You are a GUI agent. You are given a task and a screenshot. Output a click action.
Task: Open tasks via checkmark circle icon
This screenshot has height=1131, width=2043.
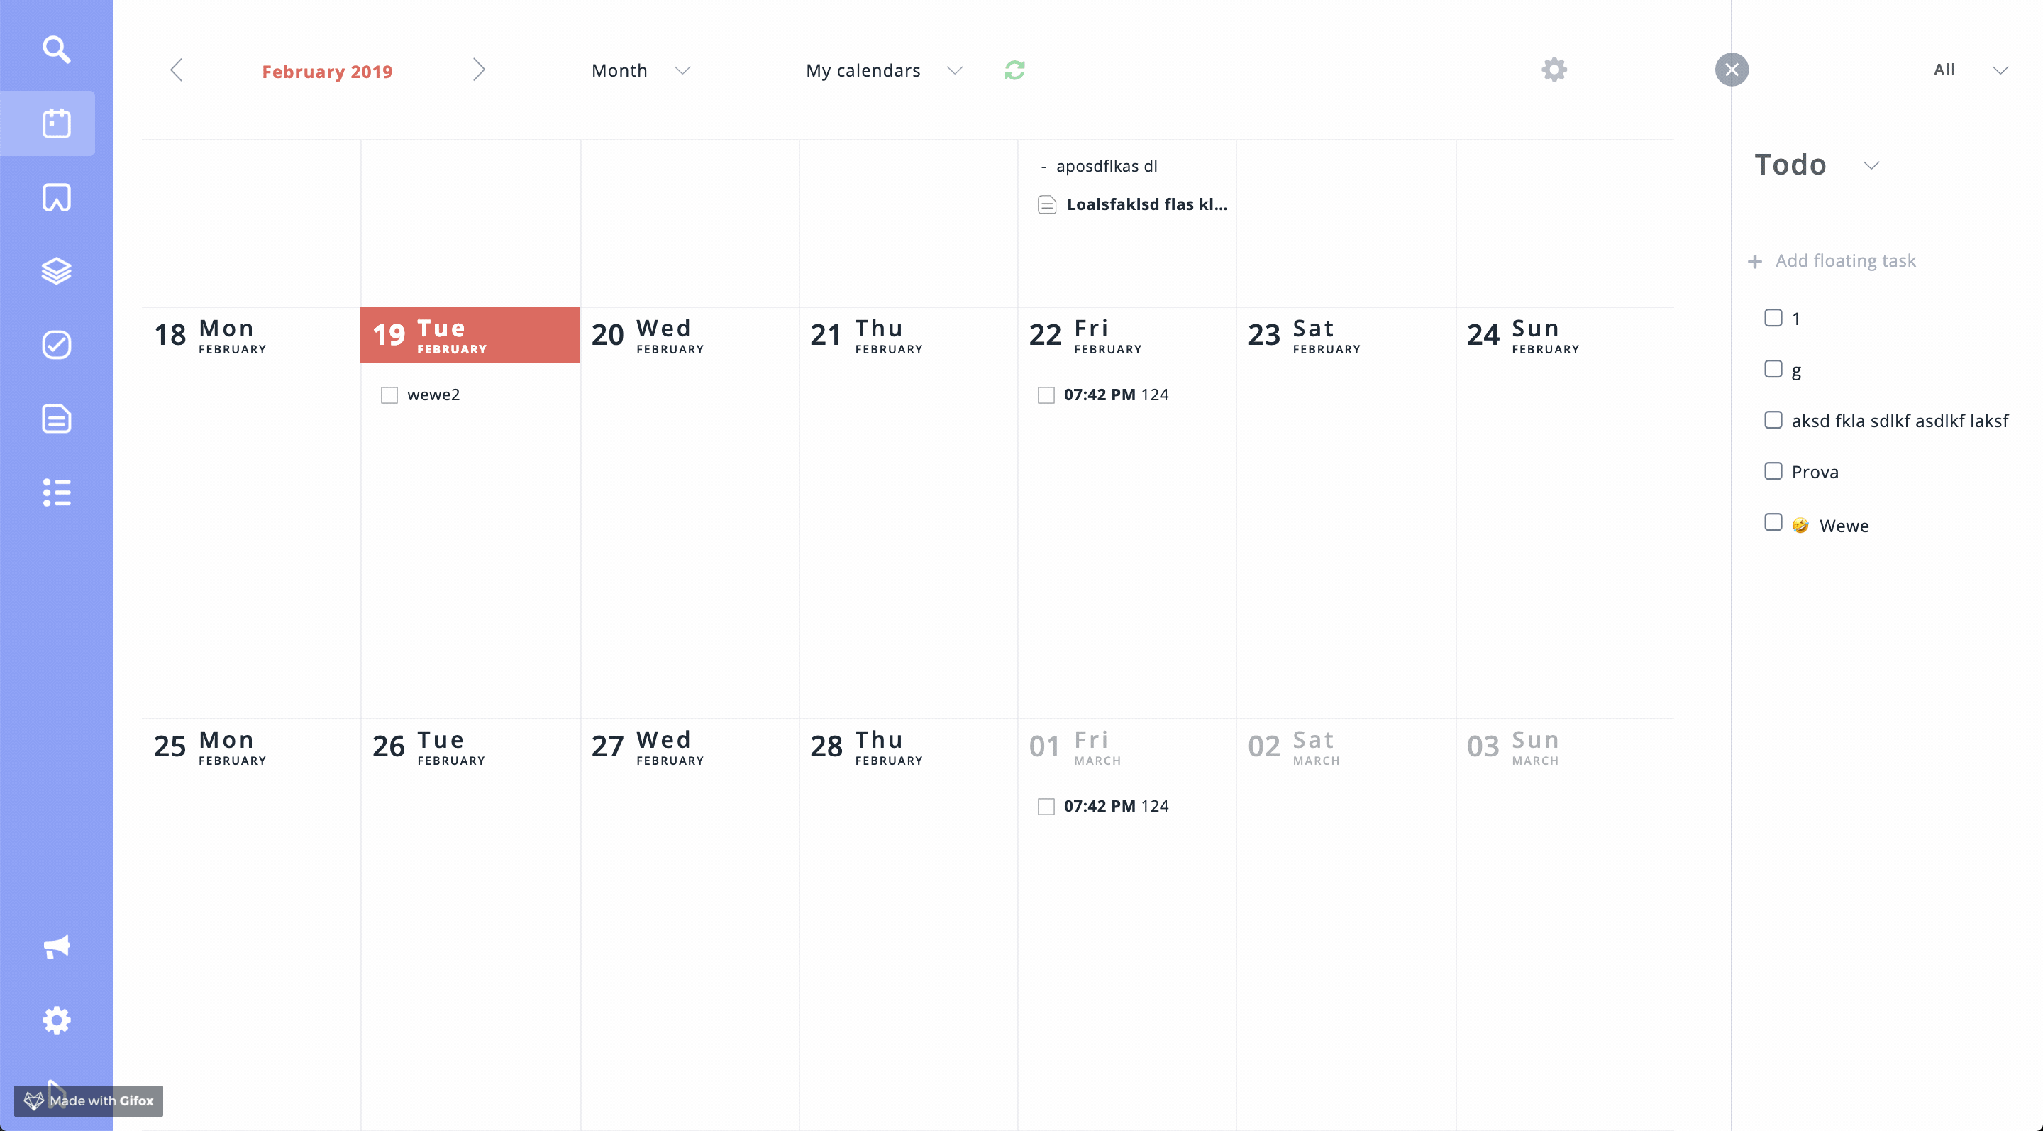point(56,345)
